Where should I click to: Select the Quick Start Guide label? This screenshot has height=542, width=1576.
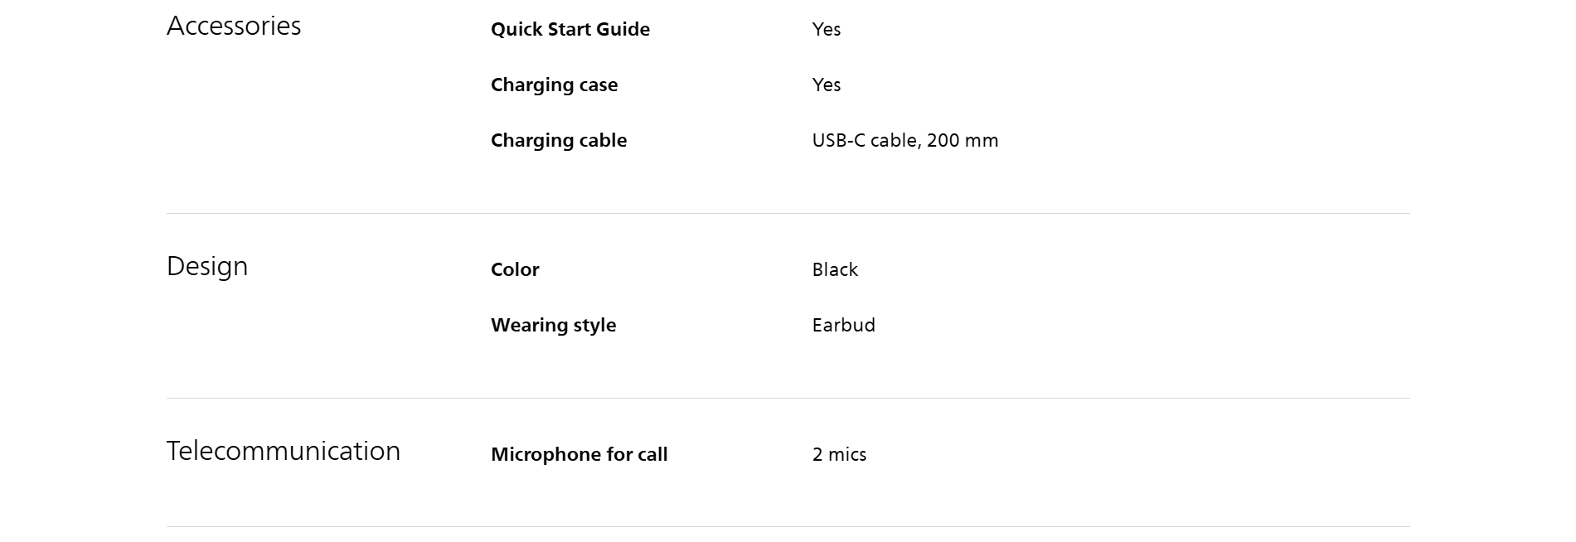click(x=570, y=30)
